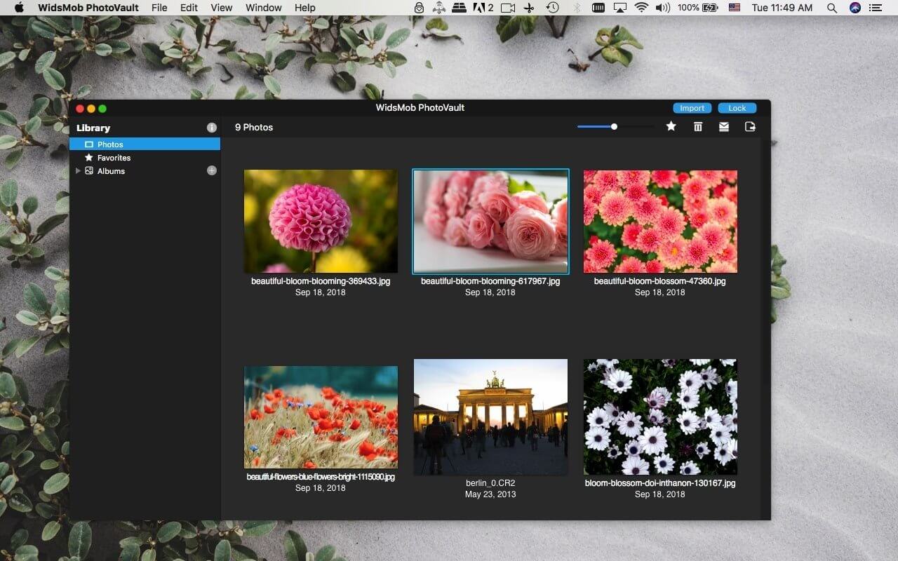Open Spotlight search in the menu bar
This screenshot has width=898, height=561.
click(x=831, y=8)
